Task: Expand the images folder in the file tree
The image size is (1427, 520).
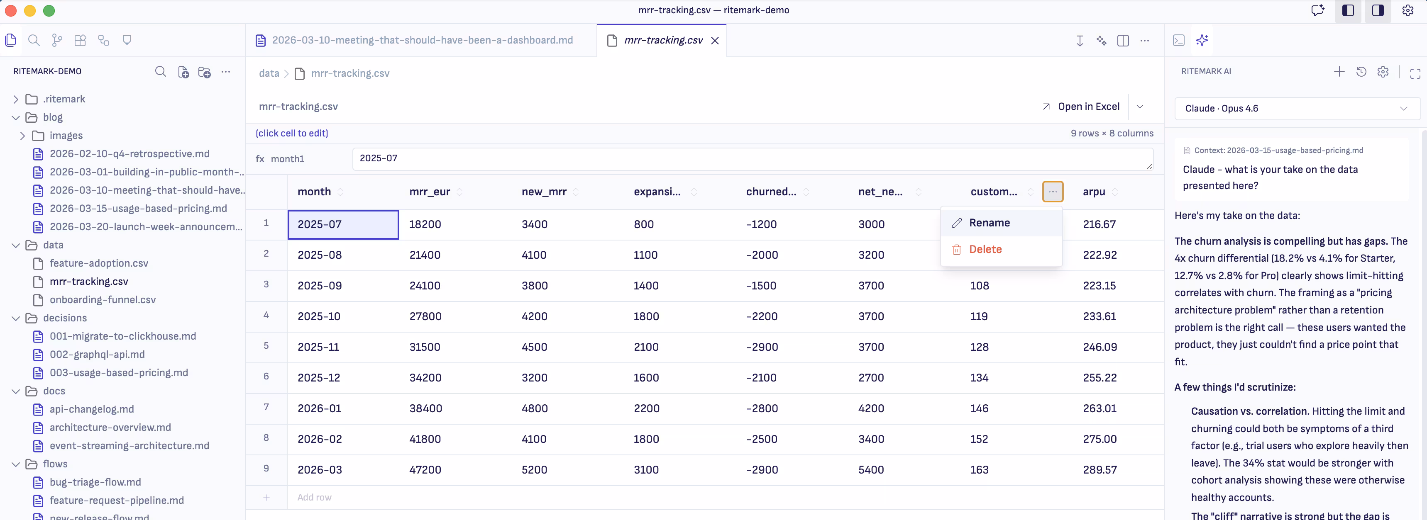Action: 23,135
